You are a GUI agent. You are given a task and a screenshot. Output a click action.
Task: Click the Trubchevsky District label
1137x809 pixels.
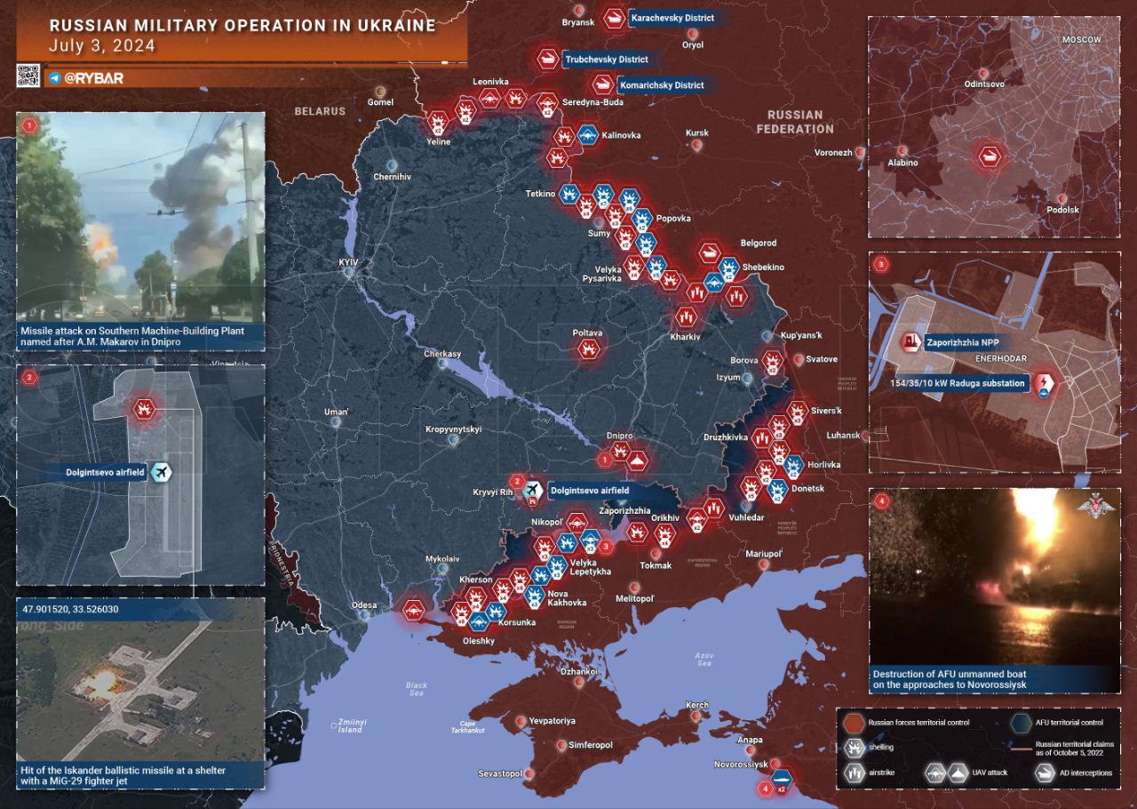tap(607, 60)
